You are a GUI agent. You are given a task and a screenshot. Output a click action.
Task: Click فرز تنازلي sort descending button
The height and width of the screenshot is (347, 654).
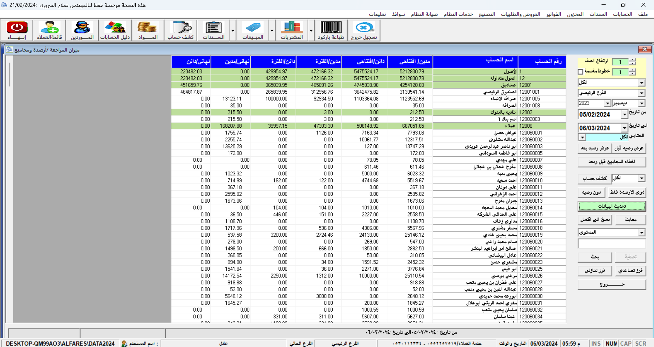[595, 271]
